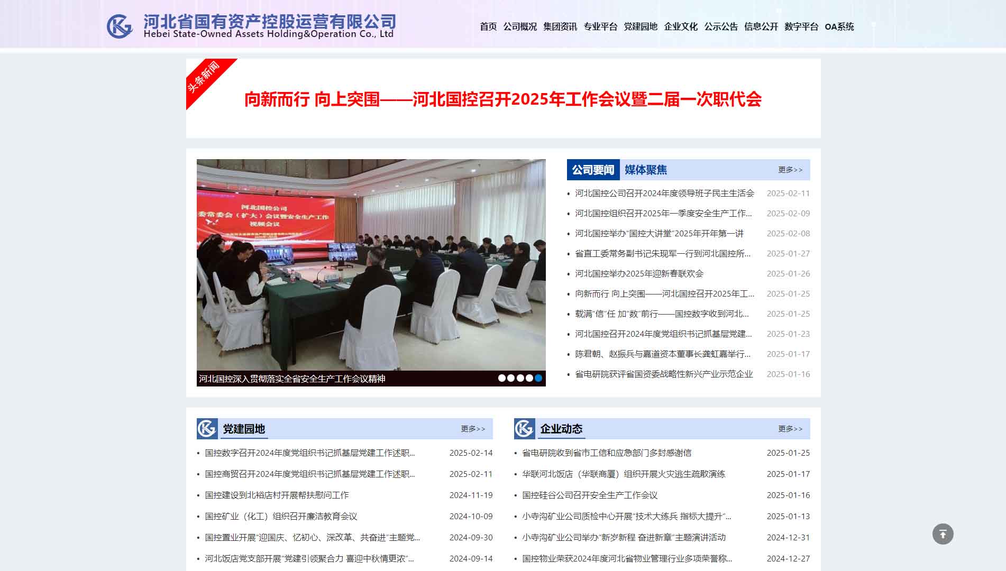Open 小寺沟矿业公司举办"新岁新程"演讲活动
The image size is (1006, 571).
624,538
